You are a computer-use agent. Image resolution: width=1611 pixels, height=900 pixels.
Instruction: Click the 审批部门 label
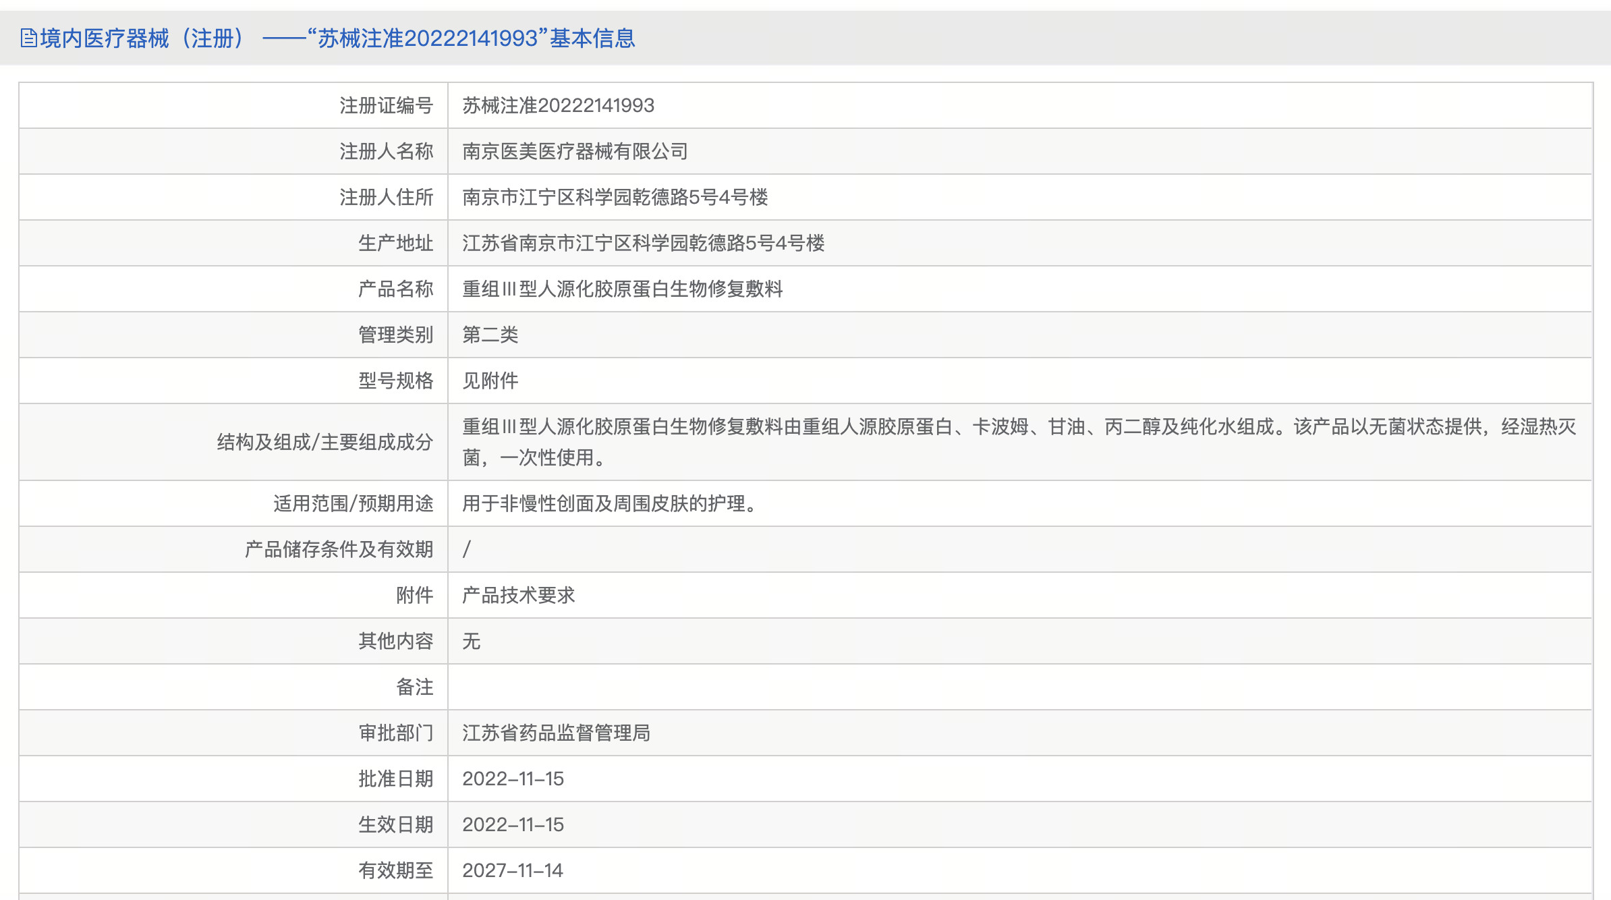pyautogui.click(x=395, y=733)
